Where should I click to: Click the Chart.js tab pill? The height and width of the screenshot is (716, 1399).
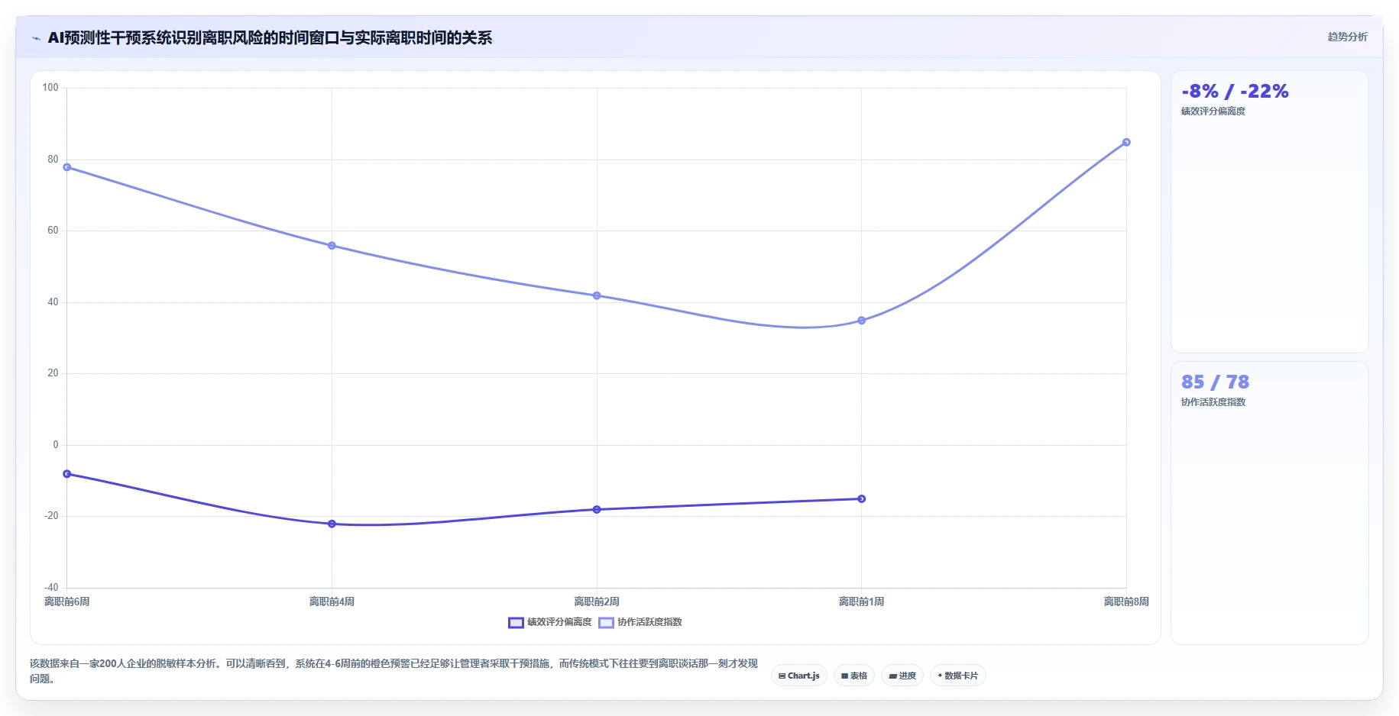(x=798, y=676)
